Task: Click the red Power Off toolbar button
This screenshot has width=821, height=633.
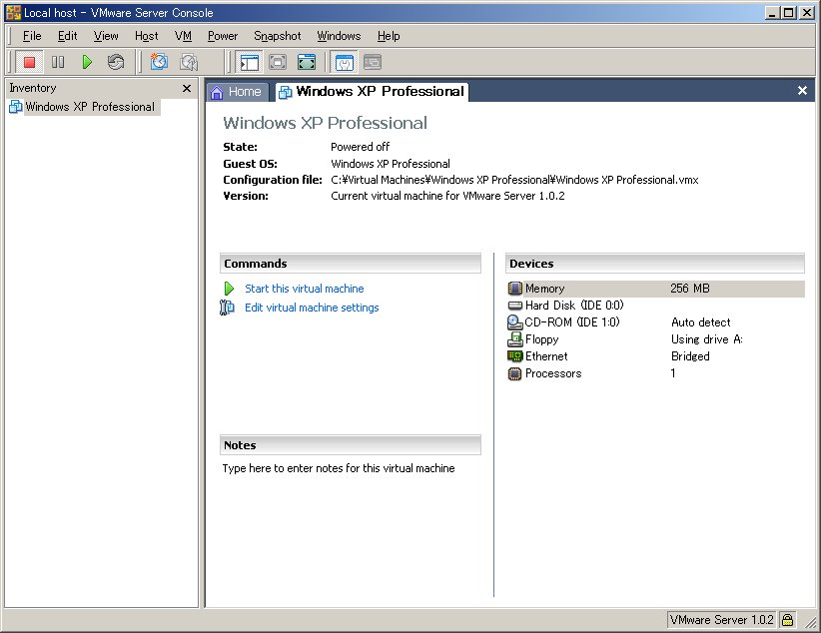Action: tap(29, 62)
